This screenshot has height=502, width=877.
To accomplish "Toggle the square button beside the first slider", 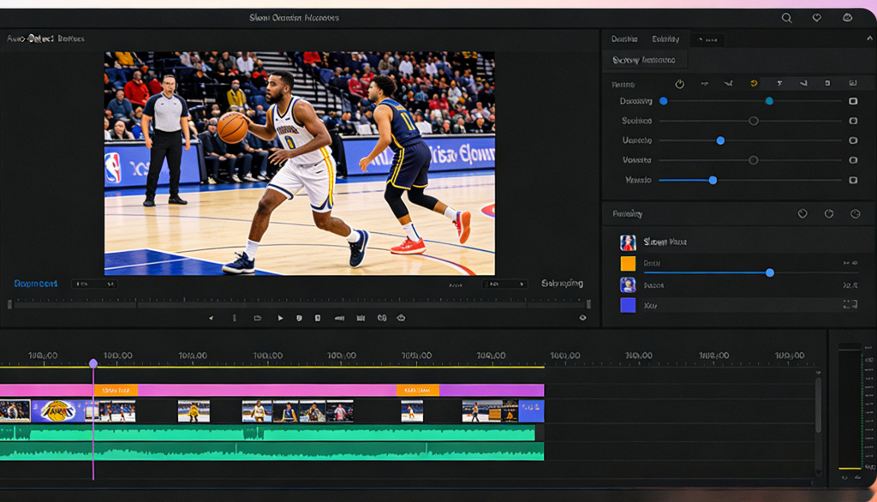I will (853, 101).
